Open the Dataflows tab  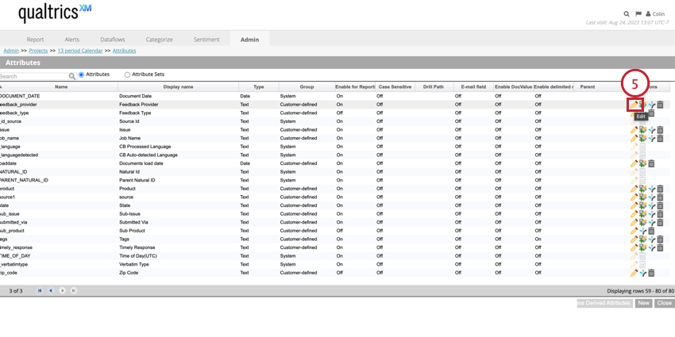[x=112, y=40]
